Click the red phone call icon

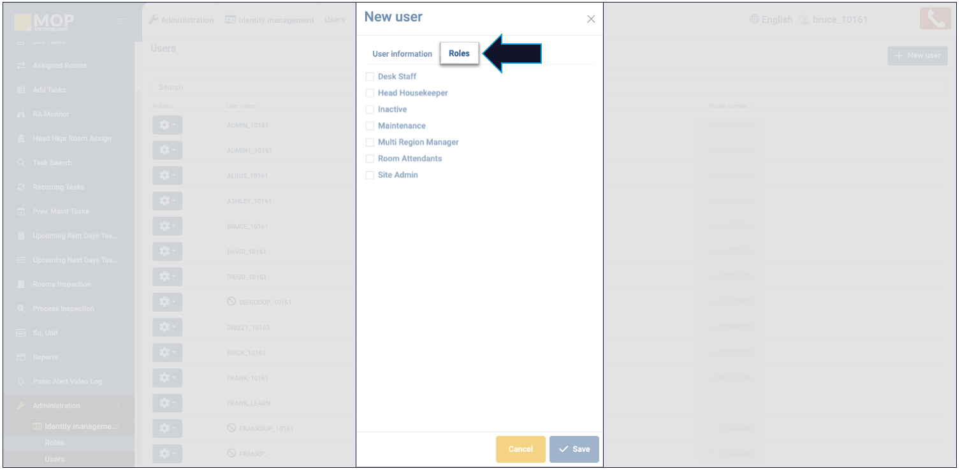[935, 19]
